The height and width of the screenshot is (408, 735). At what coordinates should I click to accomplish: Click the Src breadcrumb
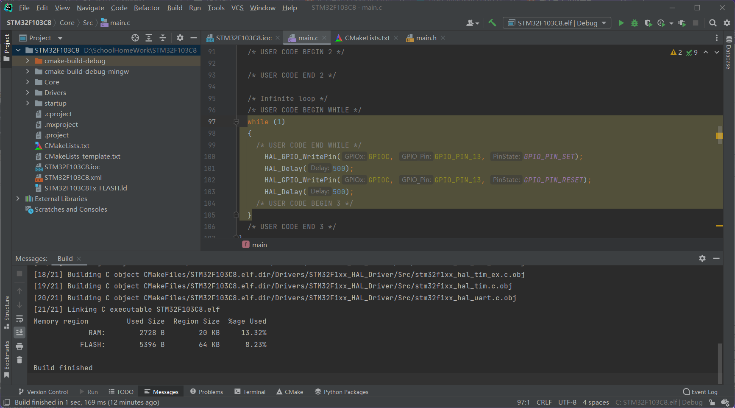click(x=88, y=23)
